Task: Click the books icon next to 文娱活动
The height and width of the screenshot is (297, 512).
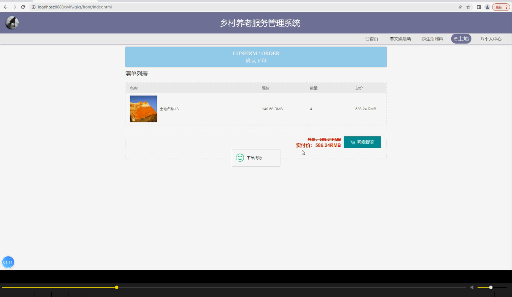Action: coord(392,38)
